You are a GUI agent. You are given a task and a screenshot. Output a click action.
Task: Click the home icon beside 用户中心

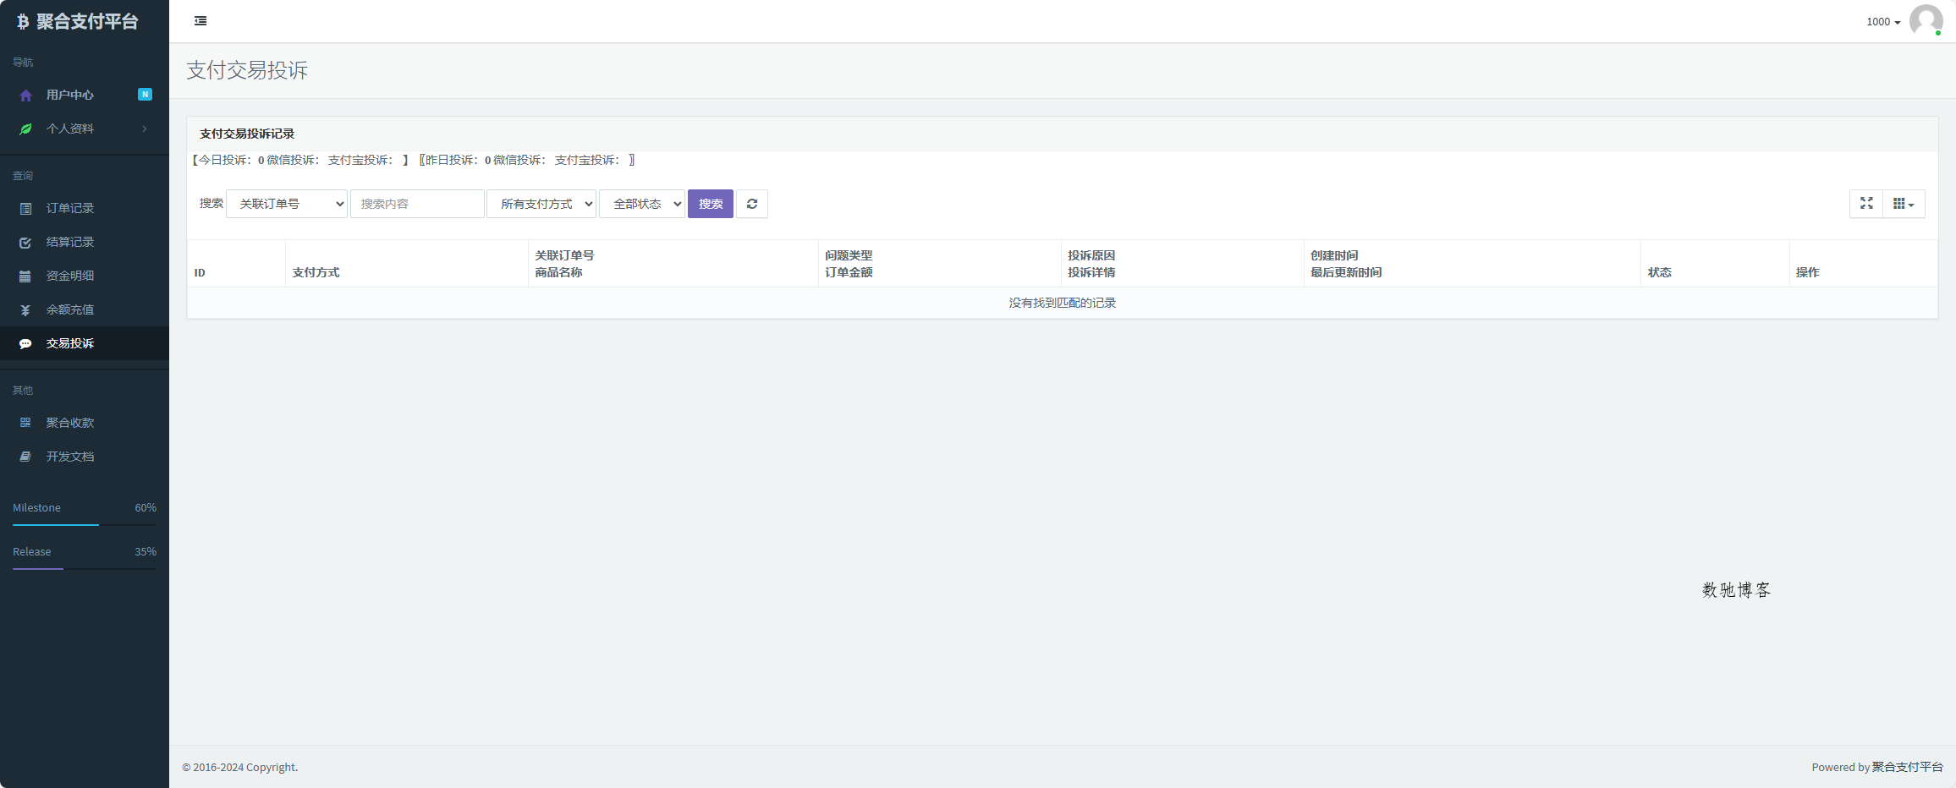point(25,96)
